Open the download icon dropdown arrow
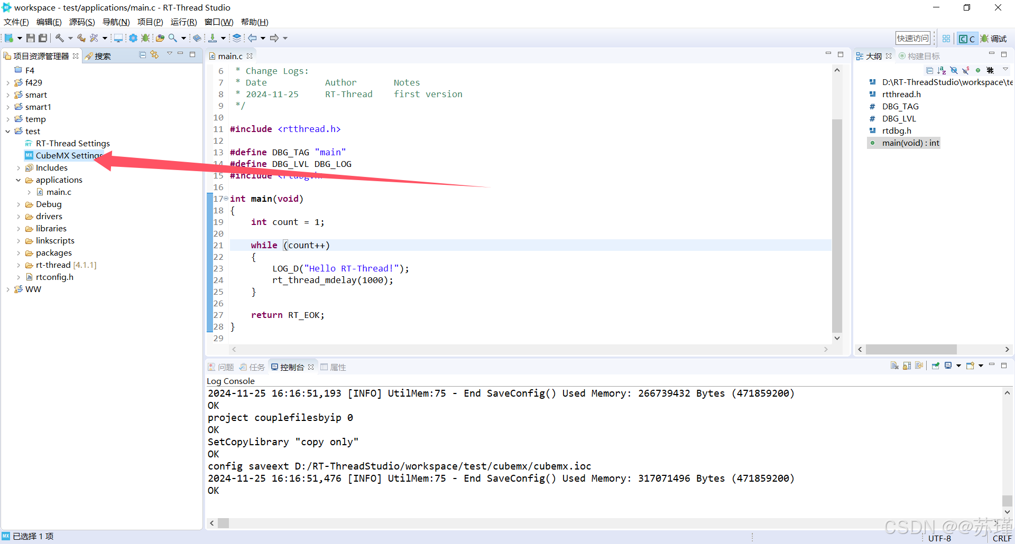 coord(223,38)
